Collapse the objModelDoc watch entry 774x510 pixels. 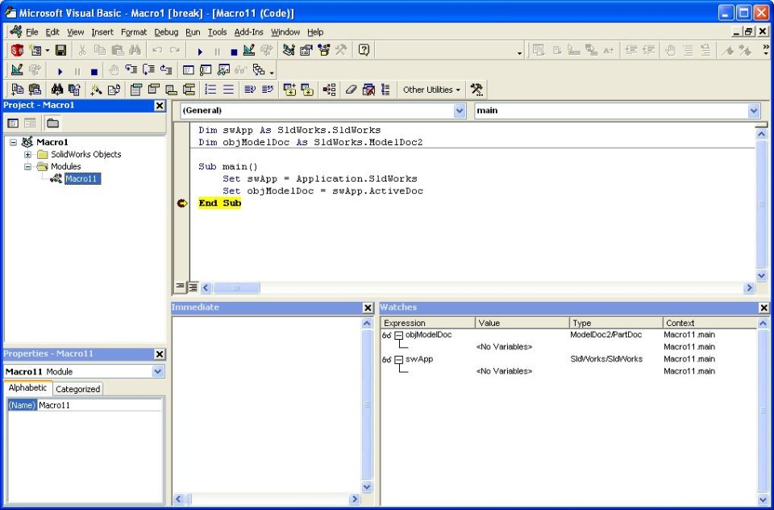coord(398,335)
